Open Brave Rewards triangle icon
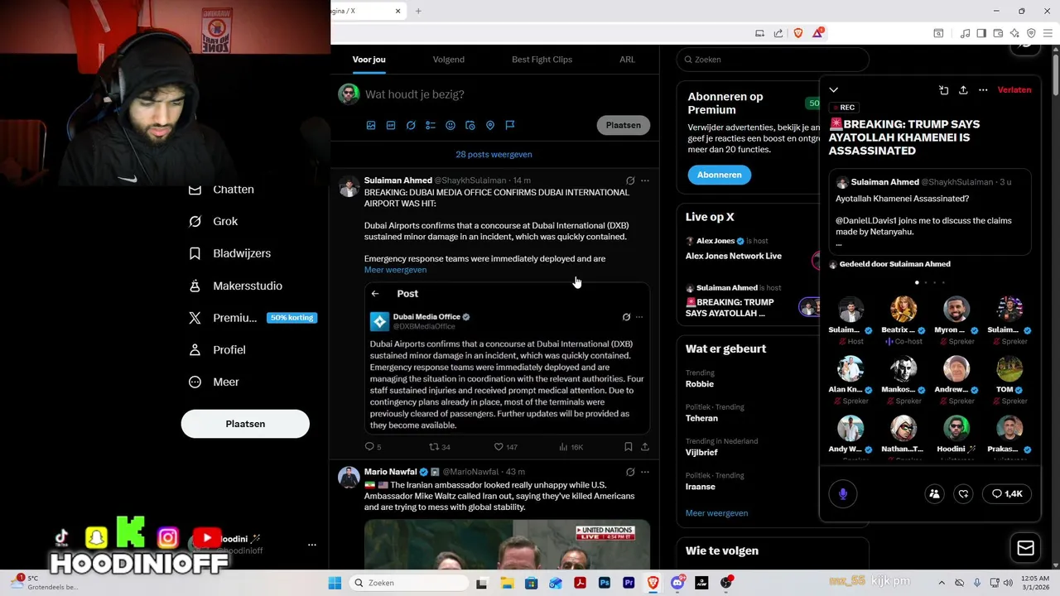The height and width of the screenshot is (596, 1060). [818, 33]
